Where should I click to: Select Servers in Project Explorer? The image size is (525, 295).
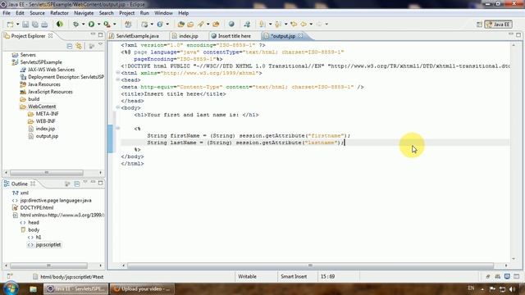tap(28, 55)
